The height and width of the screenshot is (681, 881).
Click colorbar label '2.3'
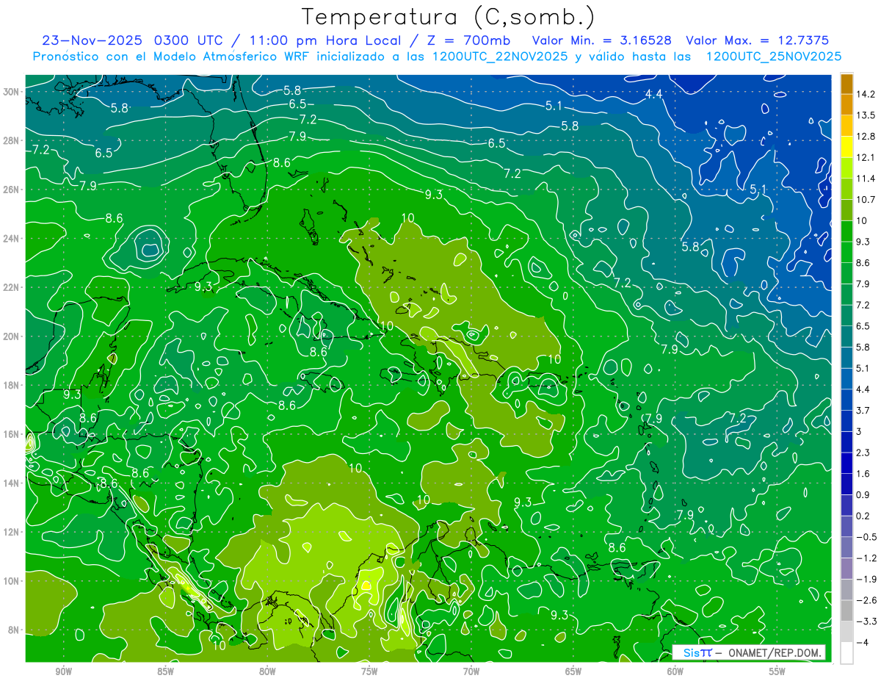pyautogui.click(x=863, y=453)
